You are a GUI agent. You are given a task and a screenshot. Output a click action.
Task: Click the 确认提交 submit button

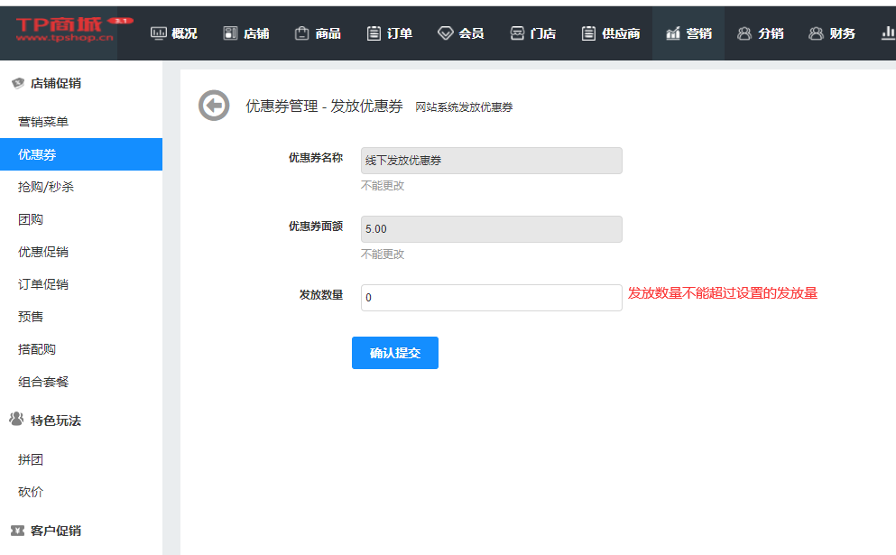(x=394, y=353)
